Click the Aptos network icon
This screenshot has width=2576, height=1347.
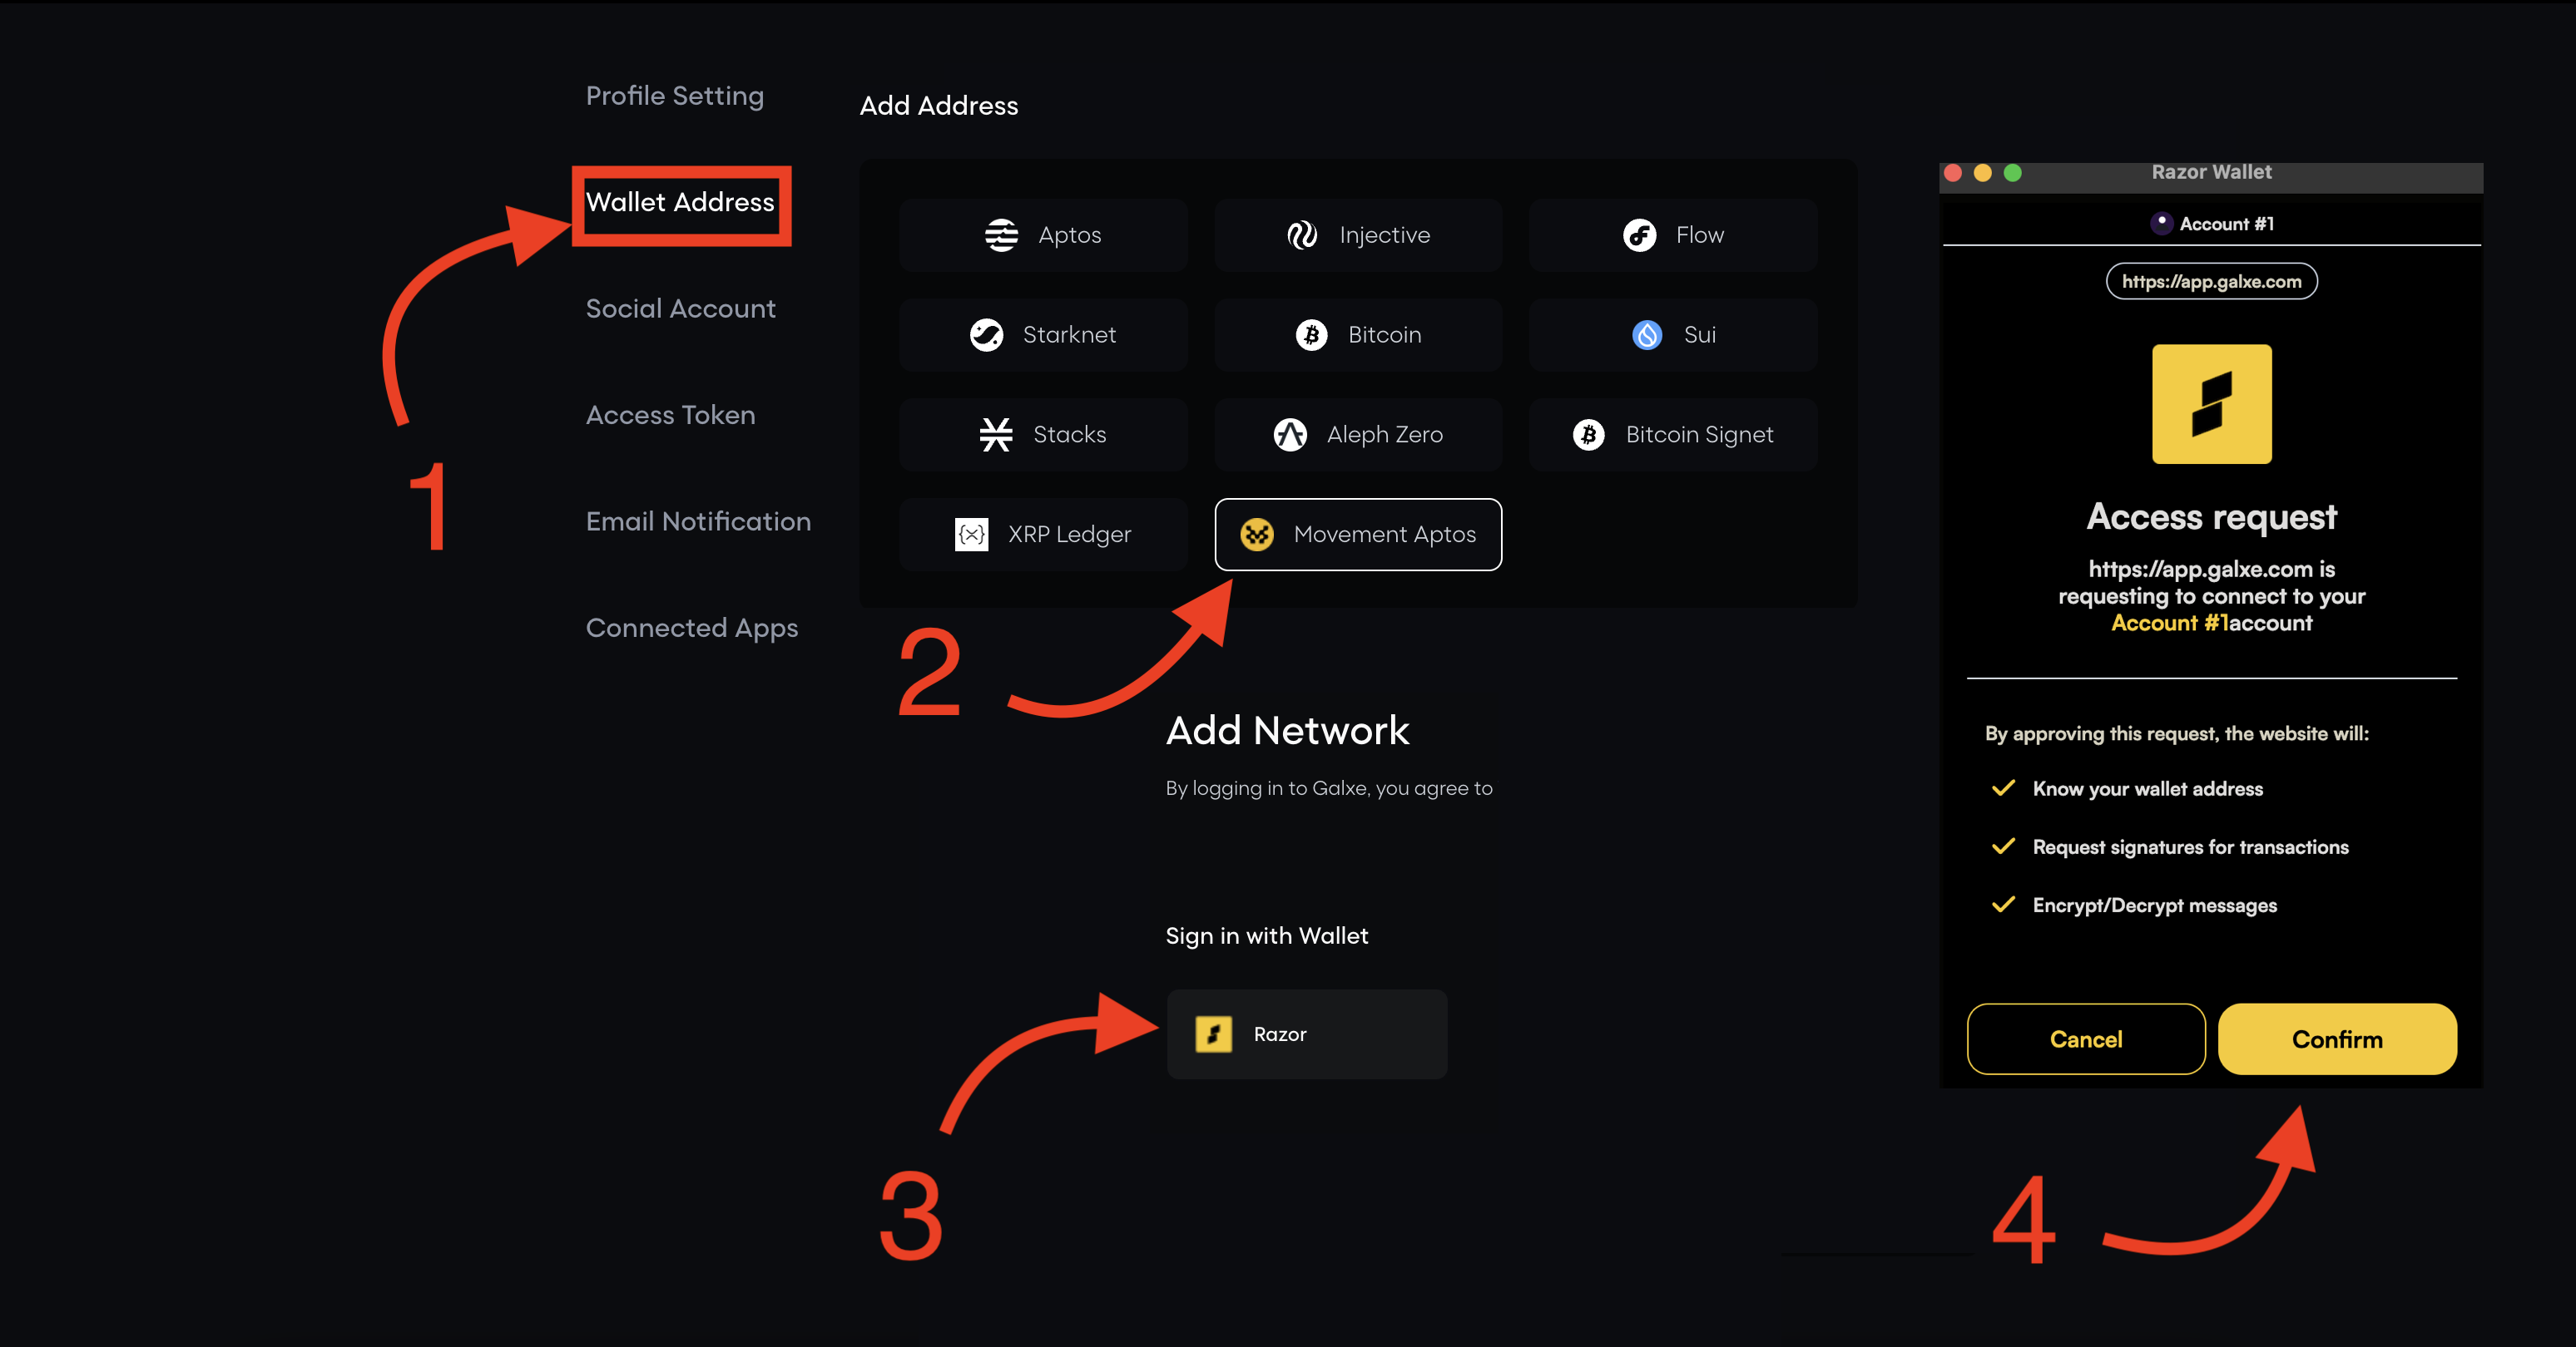click(x=1001, y=234)
